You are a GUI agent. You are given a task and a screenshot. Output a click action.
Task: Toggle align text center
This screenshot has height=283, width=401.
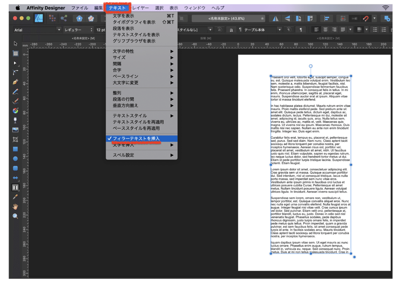click(325, 30)
